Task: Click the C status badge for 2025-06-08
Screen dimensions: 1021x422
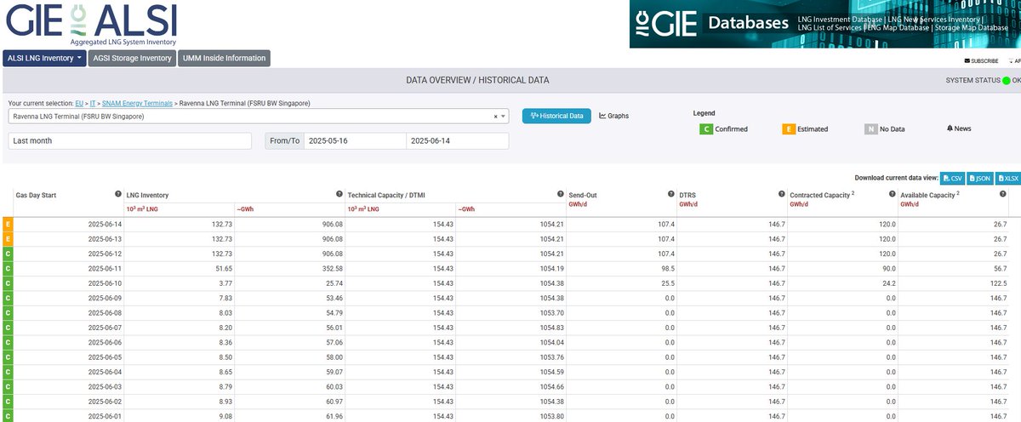Action: [x=8, y=313]
